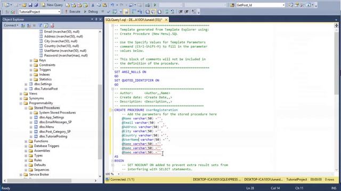
Task: Display the estimated execution plan
Action: (115, 12)
